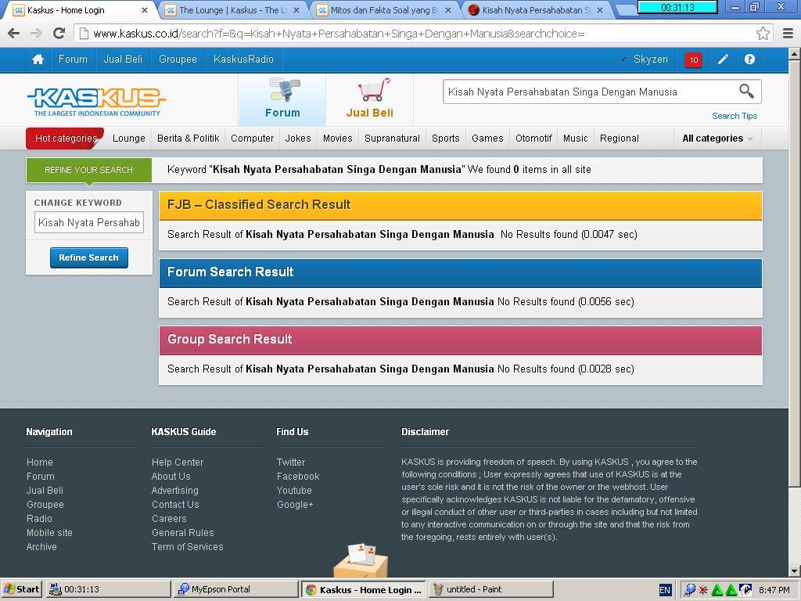Go back to the previous page
801x601 pixels.
click(14, 34)
